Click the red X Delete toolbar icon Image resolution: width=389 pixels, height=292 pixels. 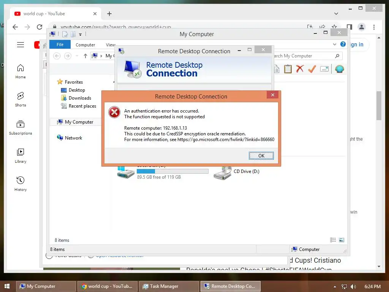point(300,69)
